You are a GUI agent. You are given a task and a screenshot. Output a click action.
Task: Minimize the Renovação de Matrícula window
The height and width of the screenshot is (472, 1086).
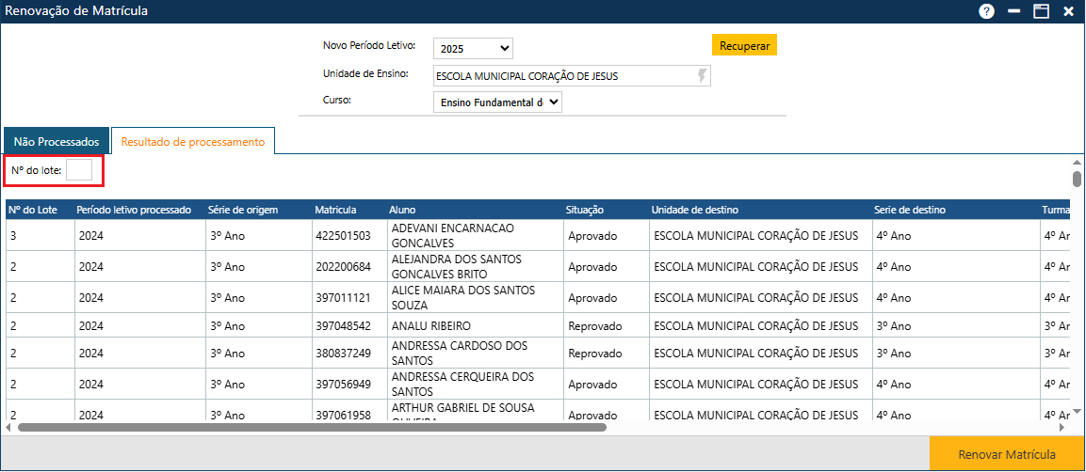click(x=1014, y=11)
